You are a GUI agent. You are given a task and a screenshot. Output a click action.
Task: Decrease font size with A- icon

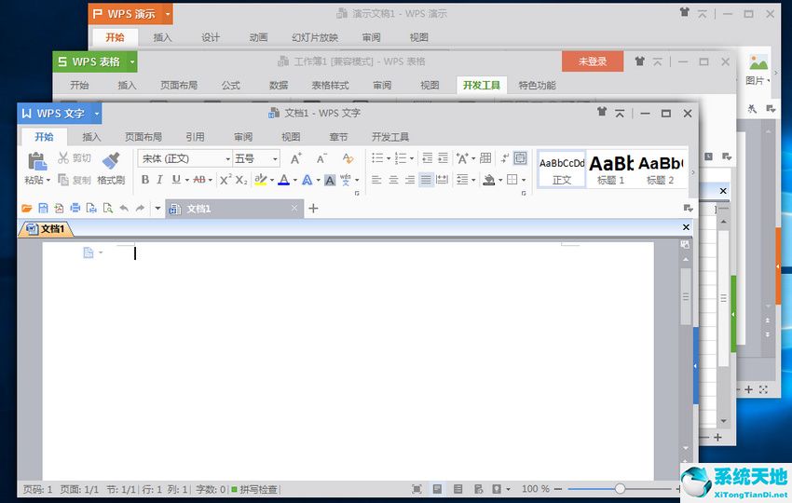321,158
